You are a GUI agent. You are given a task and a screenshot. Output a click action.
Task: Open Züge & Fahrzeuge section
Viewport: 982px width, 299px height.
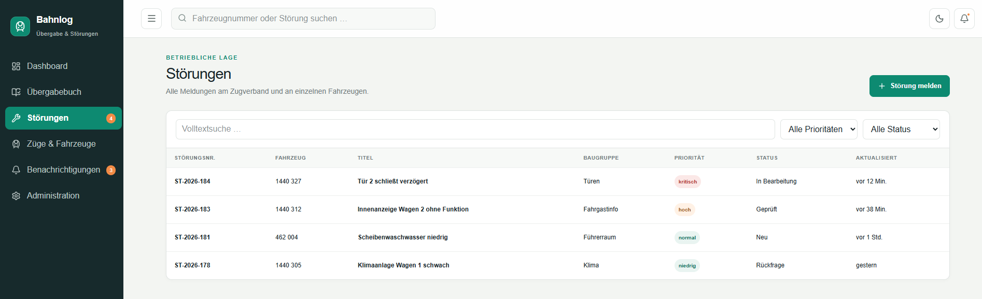click(x=63, y=144)
